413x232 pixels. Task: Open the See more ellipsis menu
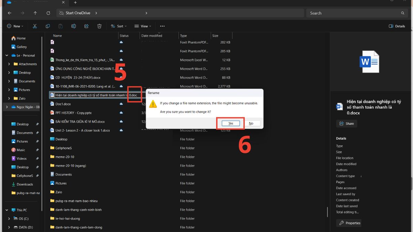click(162, 26)
